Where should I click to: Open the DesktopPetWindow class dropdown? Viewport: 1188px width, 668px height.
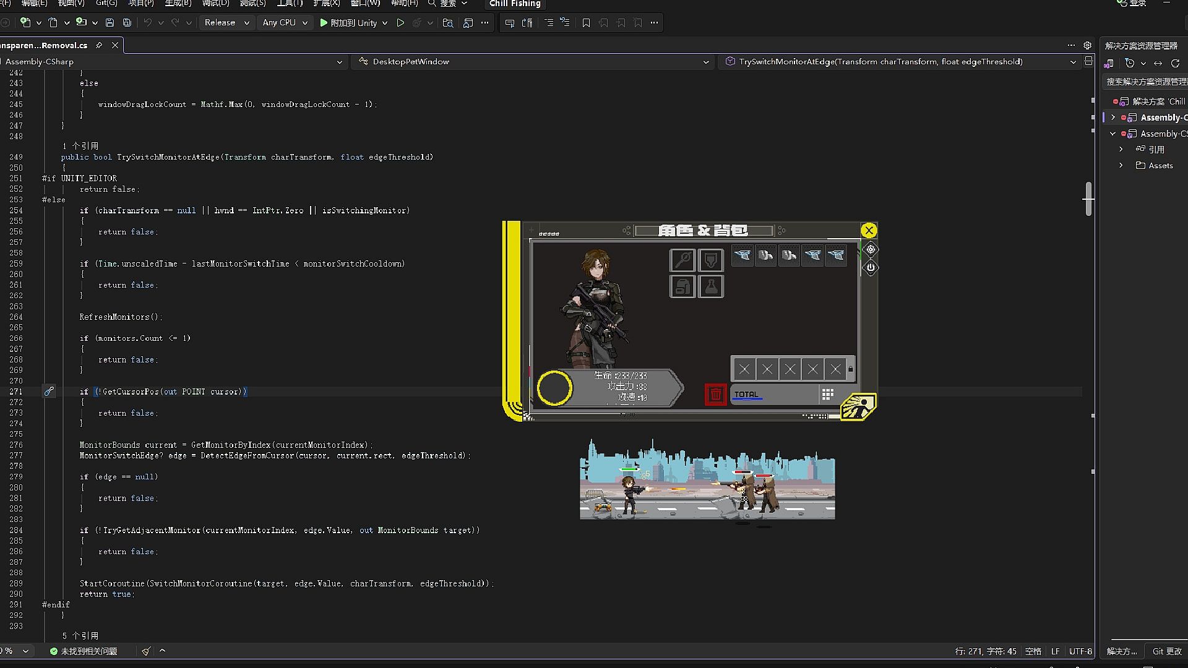533,62
